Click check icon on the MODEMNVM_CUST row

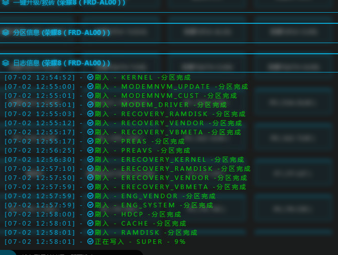pyautogui.click(x=90, y=95)
